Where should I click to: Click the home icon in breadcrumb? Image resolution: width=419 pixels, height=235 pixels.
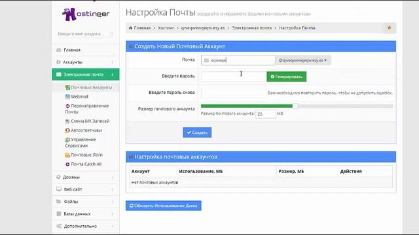pos(131,27)
